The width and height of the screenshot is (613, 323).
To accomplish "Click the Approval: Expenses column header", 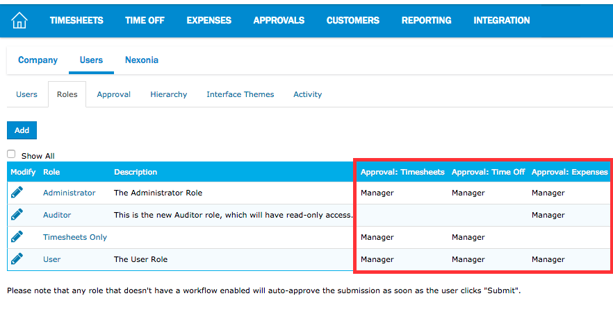I will [x=570, y=172].
